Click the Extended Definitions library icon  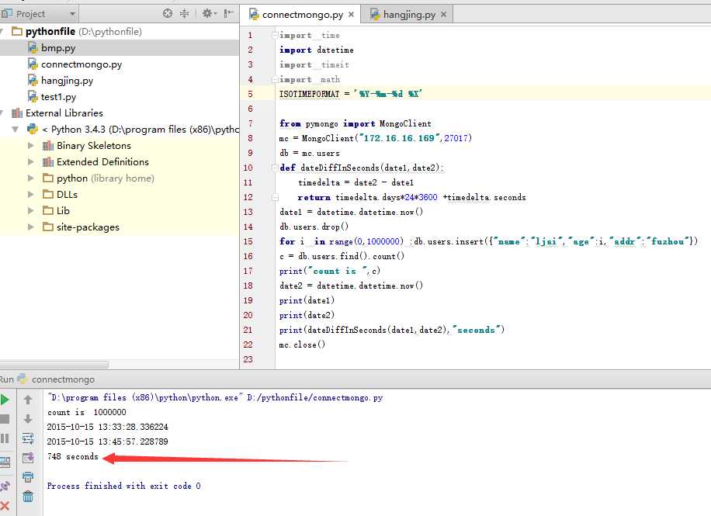(x=48, y=162)
